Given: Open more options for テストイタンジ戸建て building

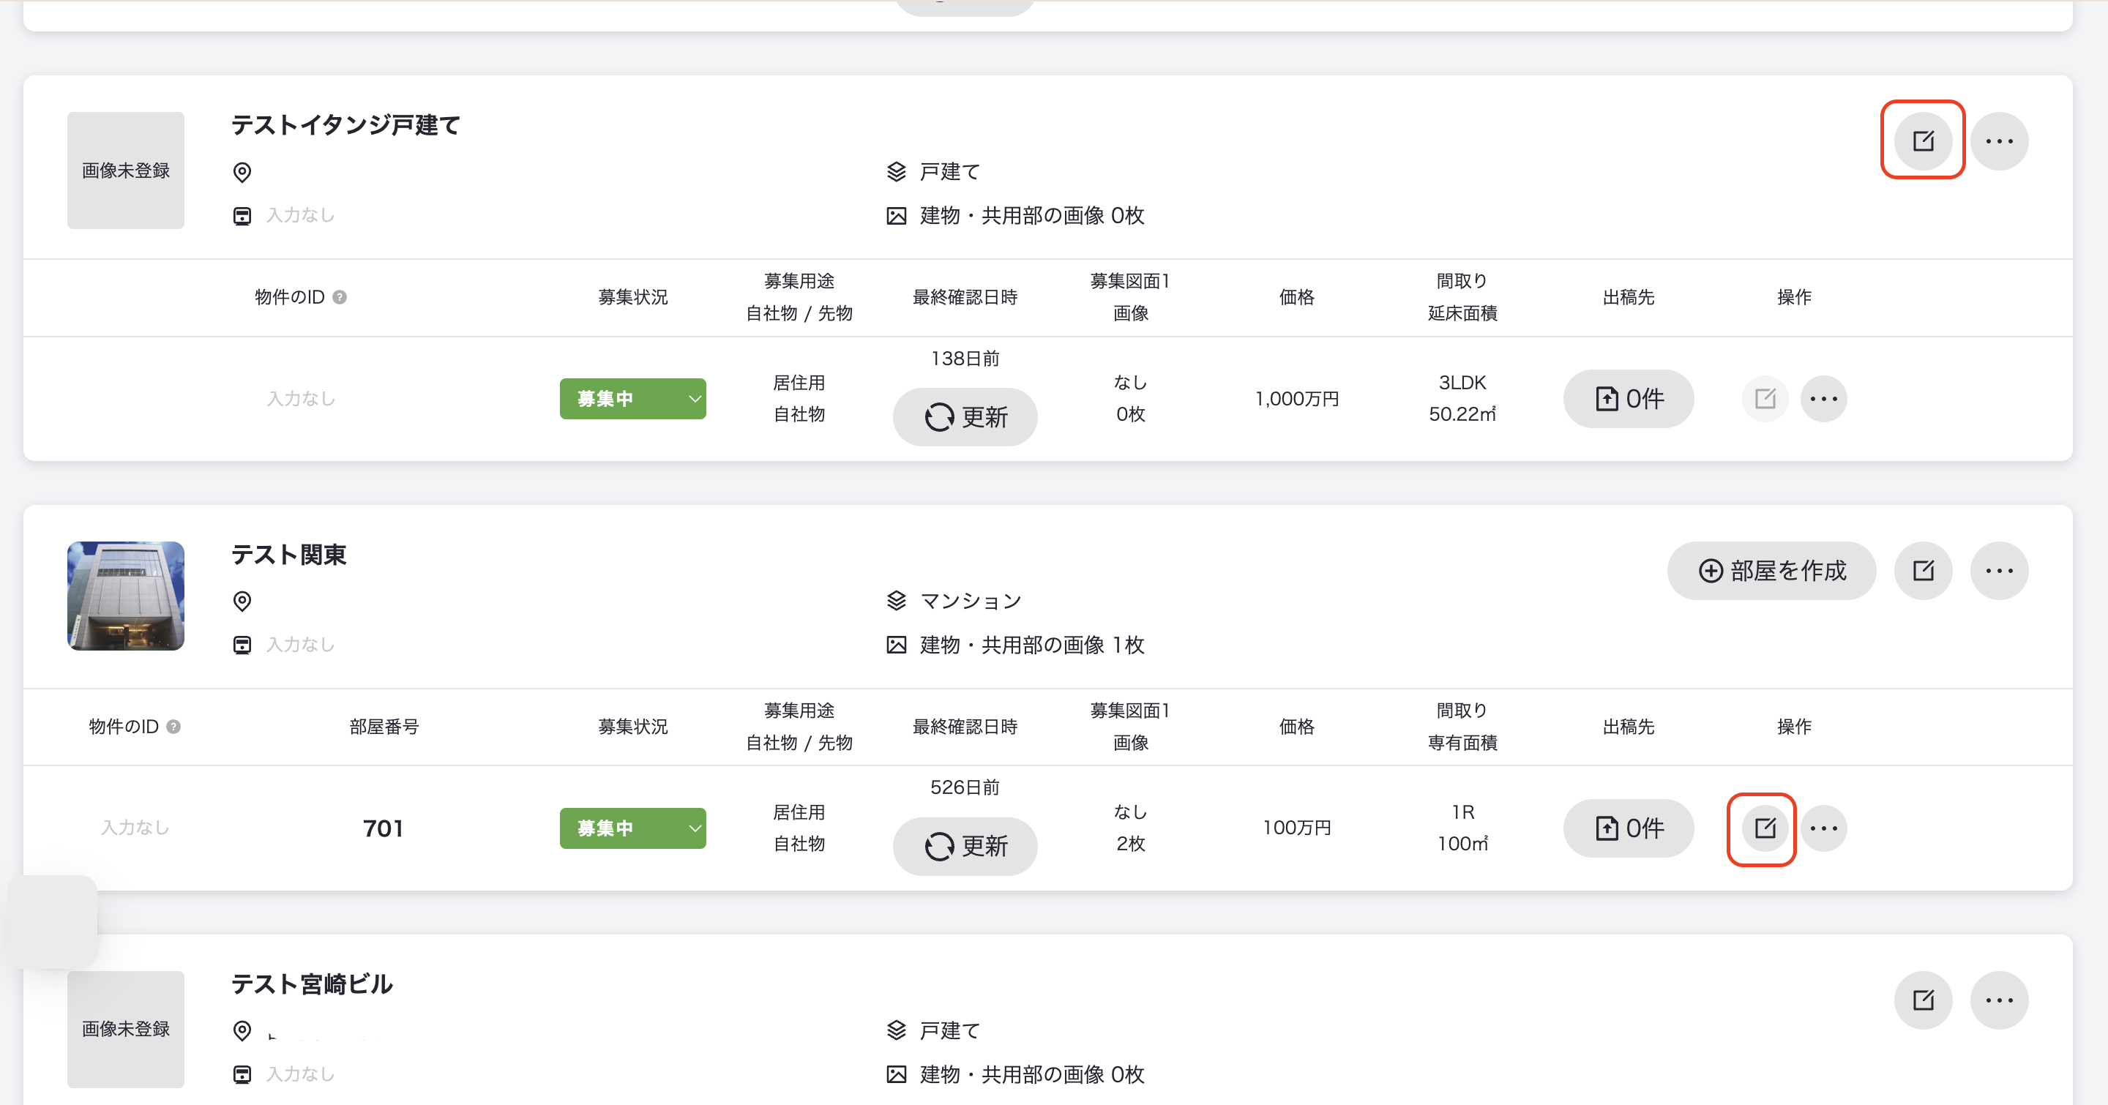Looking at the screenshot, I should [x=1998, y=141].
